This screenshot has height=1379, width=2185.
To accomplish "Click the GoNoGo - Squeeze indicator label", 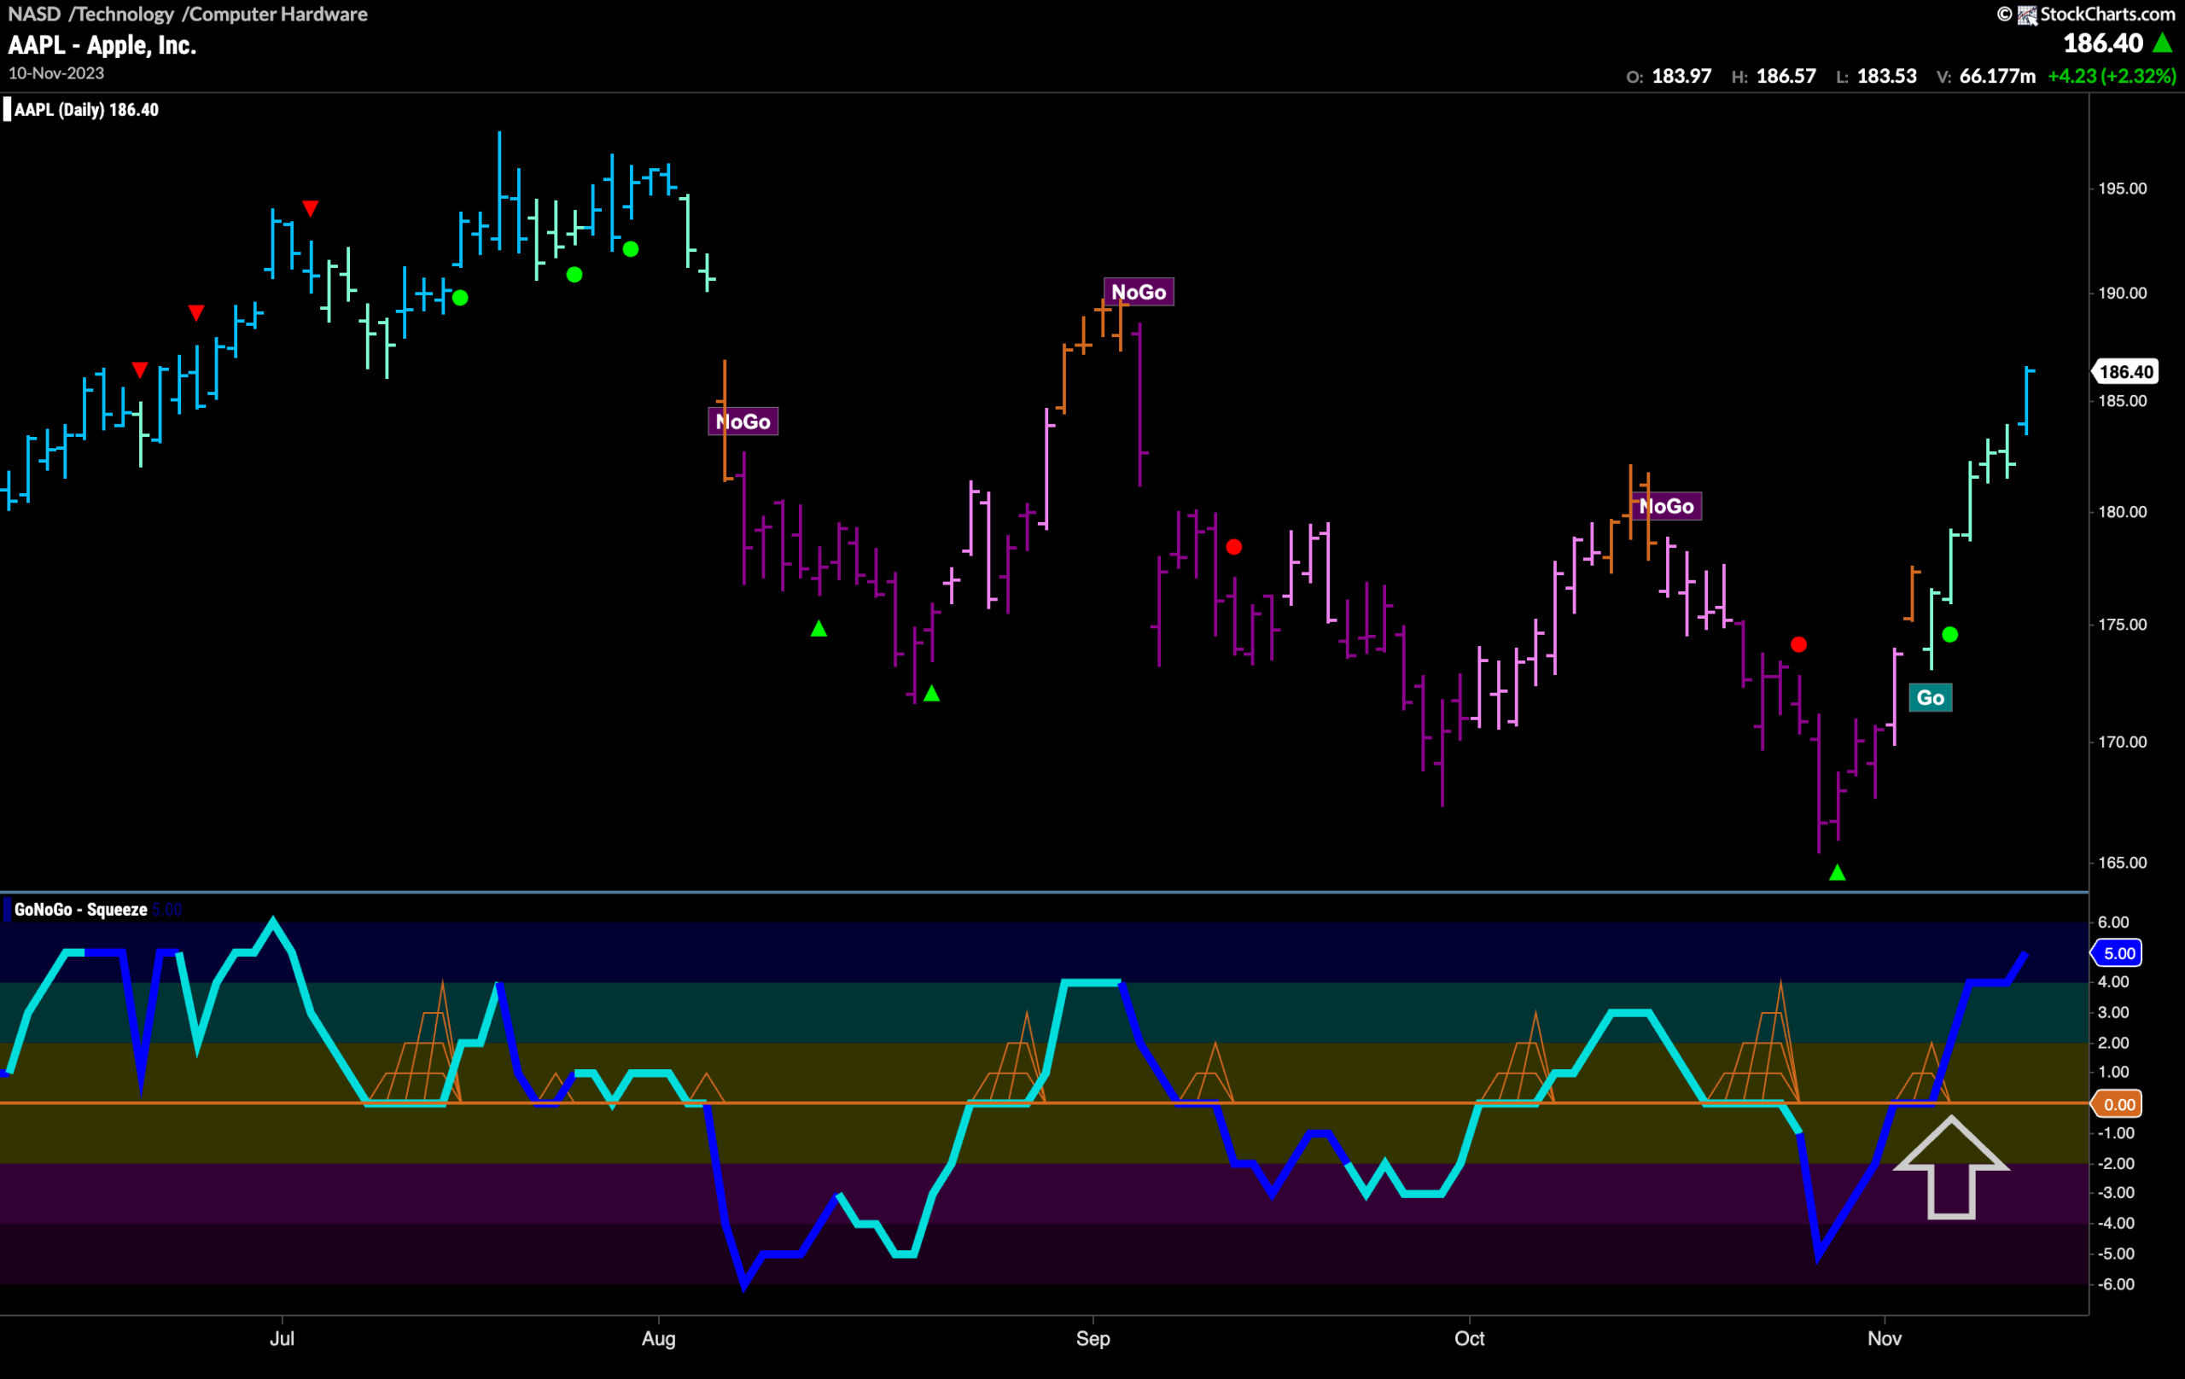I will 81,909.
